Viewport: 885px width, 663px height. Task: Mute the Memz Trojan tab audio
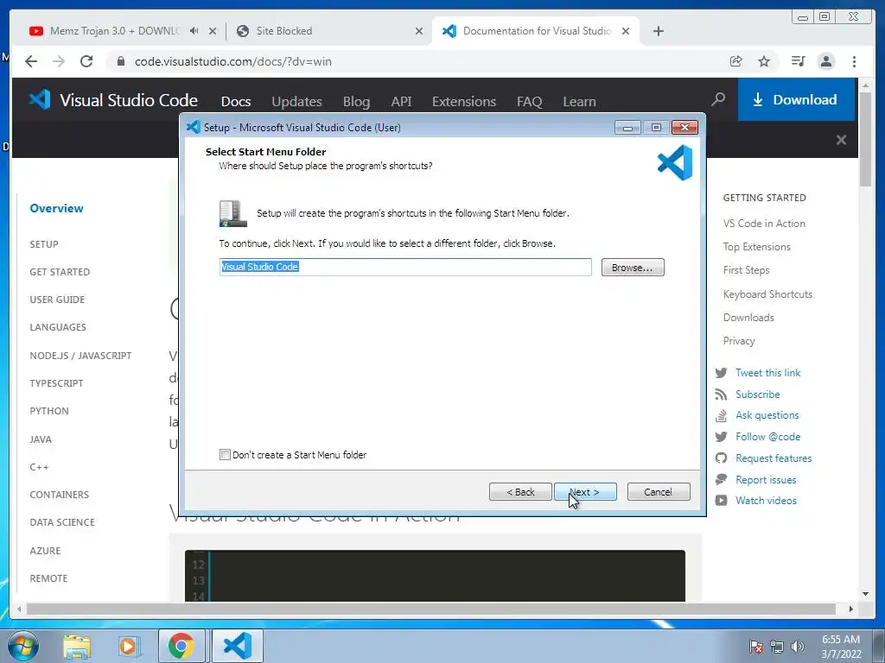pos(194,31)
